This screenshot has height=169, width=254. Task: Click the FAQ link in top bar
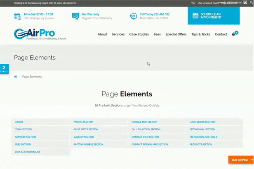pyautogui.click(x=193, y=3)
